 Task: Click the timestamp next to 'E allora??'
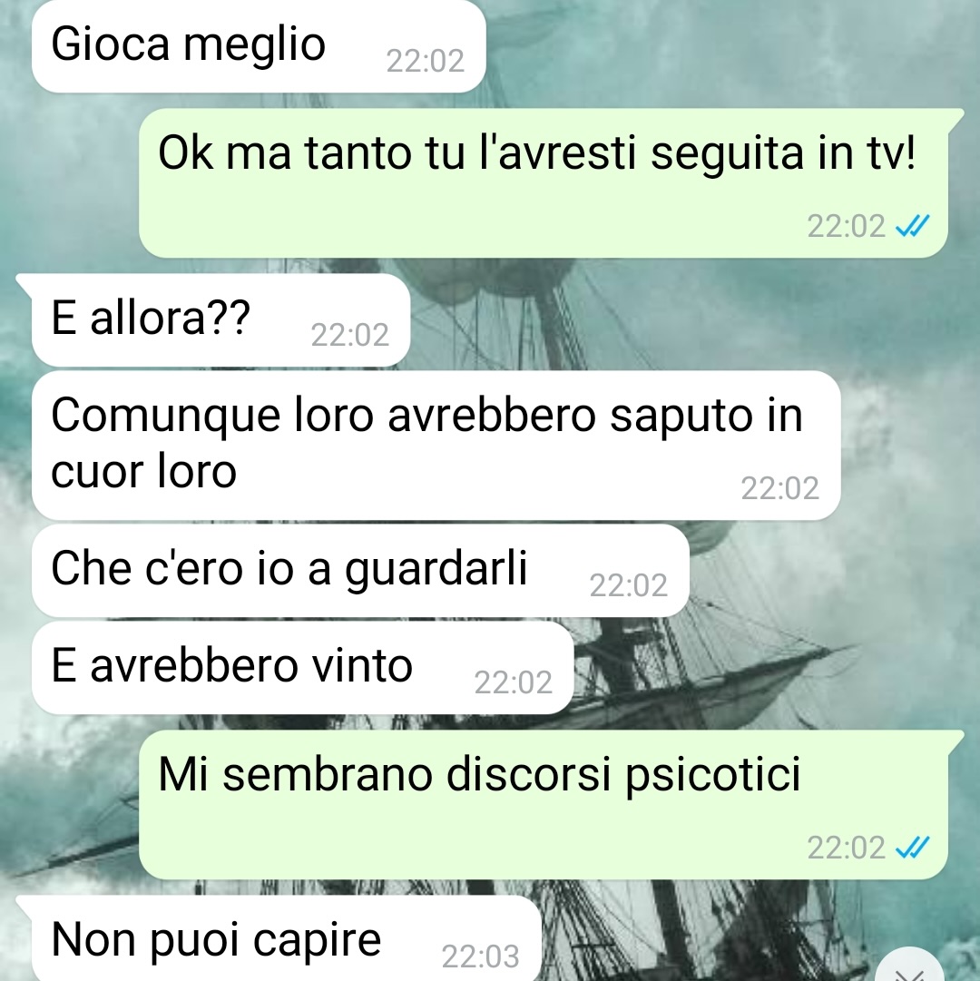[x=350, y=336]
